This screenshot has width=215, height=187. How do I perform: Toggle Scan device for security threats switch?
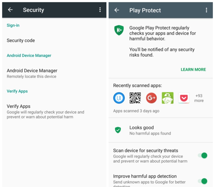202,156
